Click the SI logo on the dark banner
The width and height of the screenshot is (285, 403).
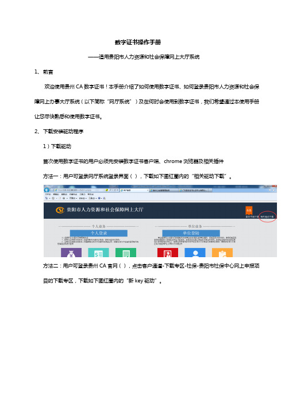(60, 210)
